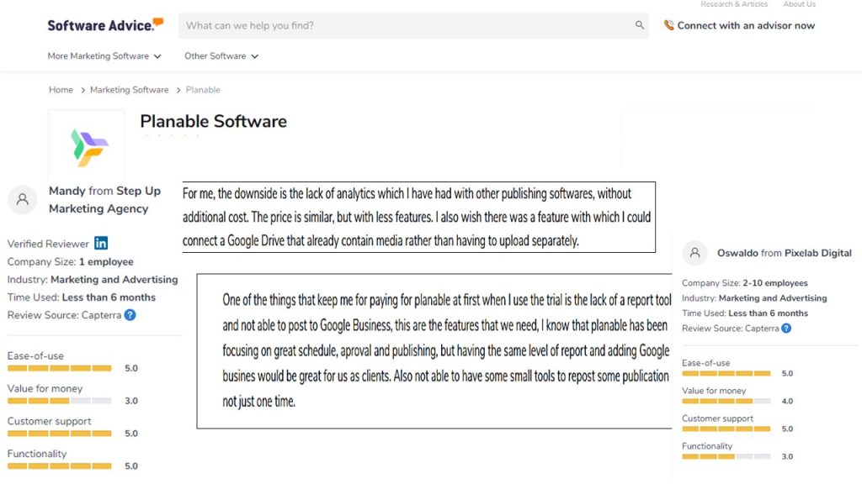Click the search input field
Screen dimensions: 862x484
(x=413, y=25)
